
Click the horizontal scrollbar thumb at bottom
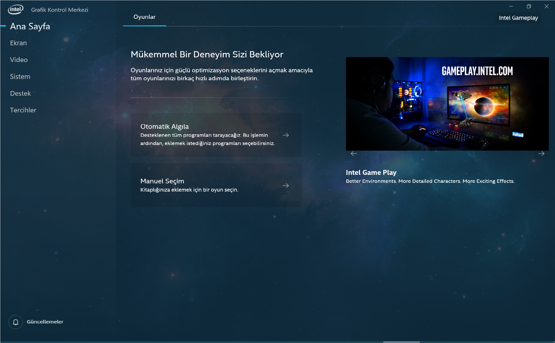[401, 342]
